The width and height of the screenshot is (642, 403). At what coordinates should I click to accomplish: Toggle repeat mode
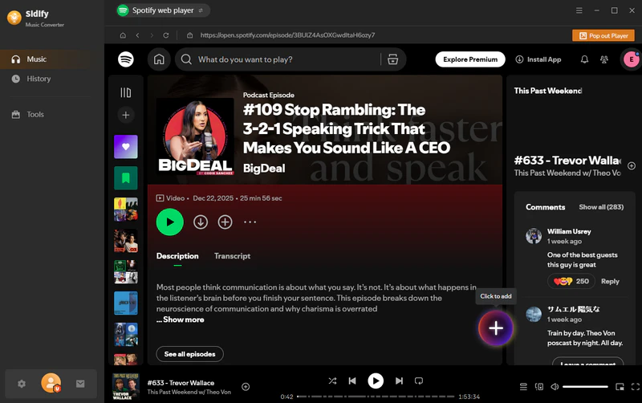click(418, 381)
